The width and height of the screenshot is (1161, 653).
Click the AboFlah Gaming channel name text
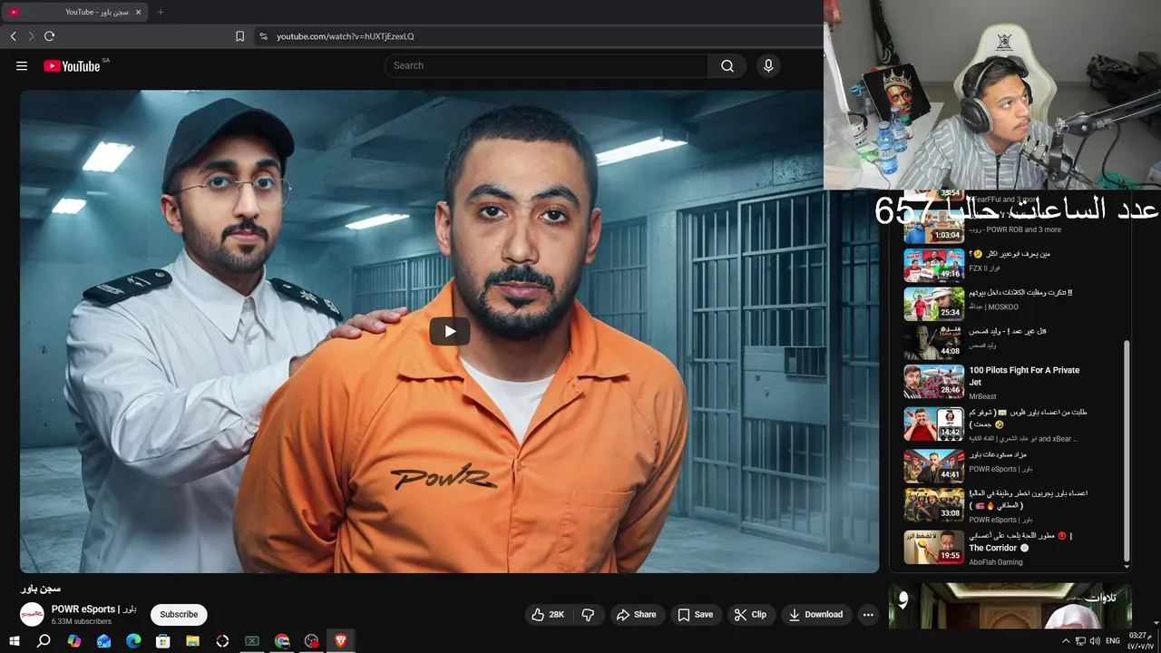pyautogui.click(x=995, y=562)
